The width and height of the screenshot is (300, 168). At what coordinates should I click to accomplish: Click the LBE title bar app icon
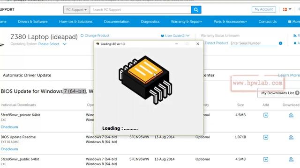click(x=97, y=43)
